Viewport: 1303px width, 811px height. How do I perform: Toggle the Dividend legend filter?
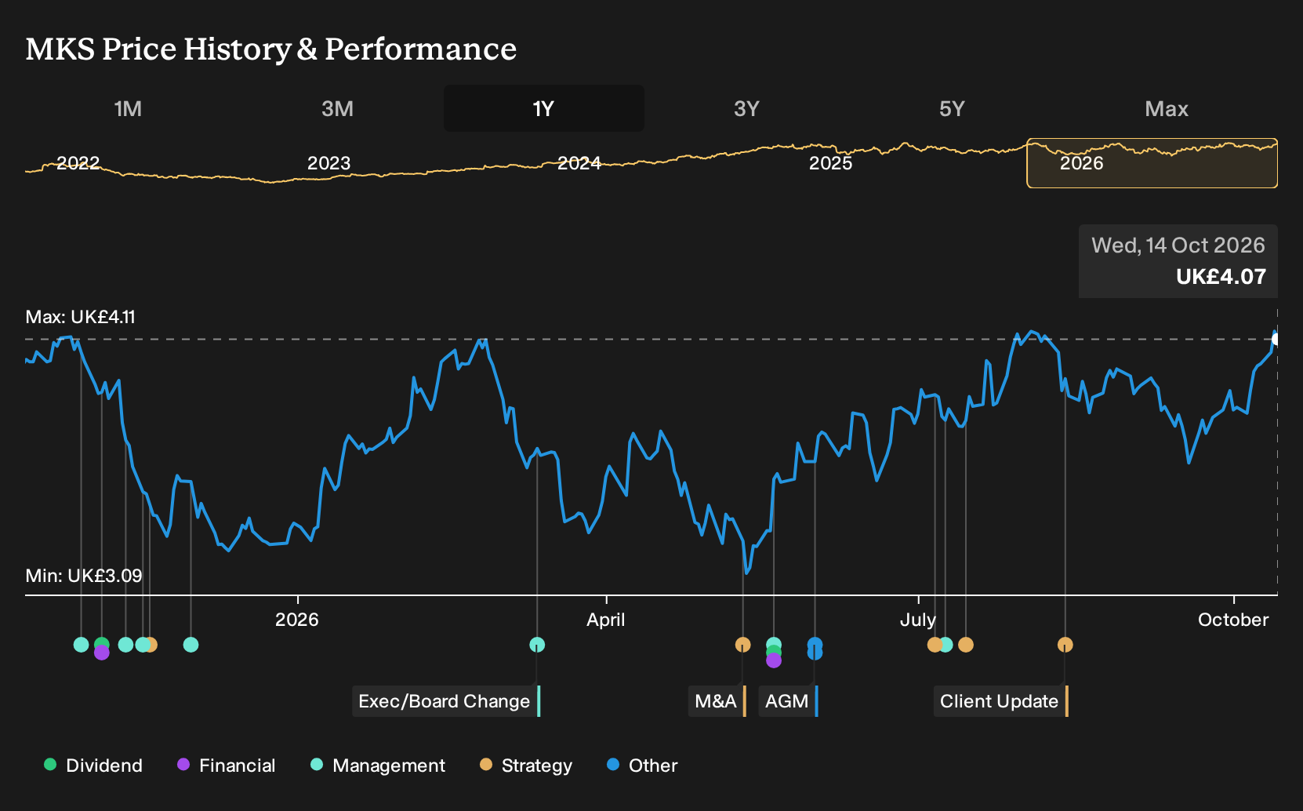point(93,766)
